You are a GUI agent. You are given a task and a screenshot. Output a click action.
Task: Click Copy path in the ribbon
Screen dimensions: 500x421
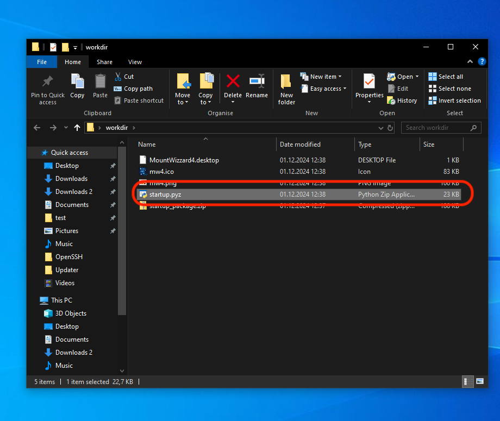(133, 89)
